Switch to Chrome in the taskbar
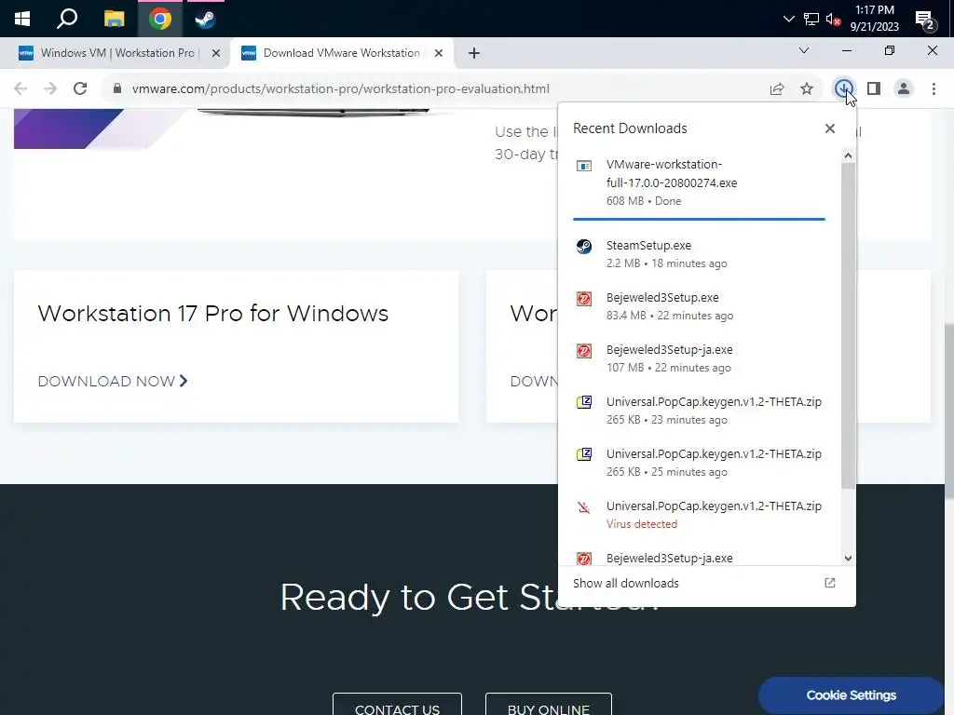This screenshot has height=715, width=954. click(x=160, y=19)
